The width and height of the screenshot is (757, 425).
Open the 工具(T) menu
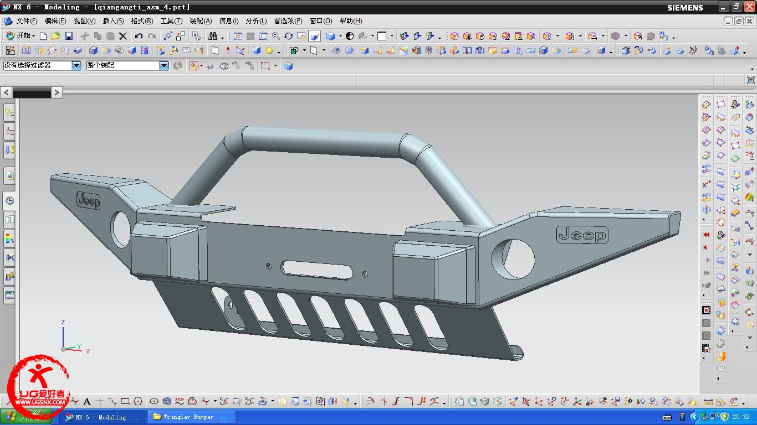(171, 21)
